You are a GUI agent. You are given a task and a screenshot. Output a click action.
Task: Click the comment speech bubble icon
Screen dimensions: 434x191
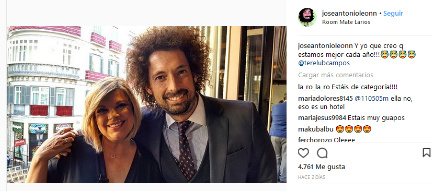(322, 153)
